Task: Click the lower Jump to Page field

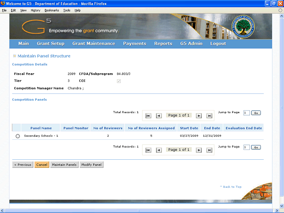Action: coord(247,147)
